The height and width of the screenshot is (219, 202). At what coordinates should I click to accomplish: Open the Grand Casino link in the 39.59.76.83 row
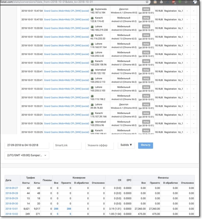click(x=66, y=106)
